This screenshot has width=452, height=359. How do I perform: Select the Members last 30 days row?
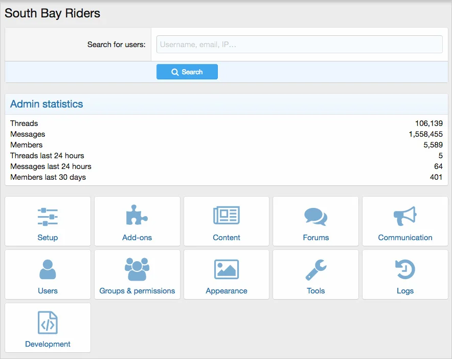(x=48, y=177)
